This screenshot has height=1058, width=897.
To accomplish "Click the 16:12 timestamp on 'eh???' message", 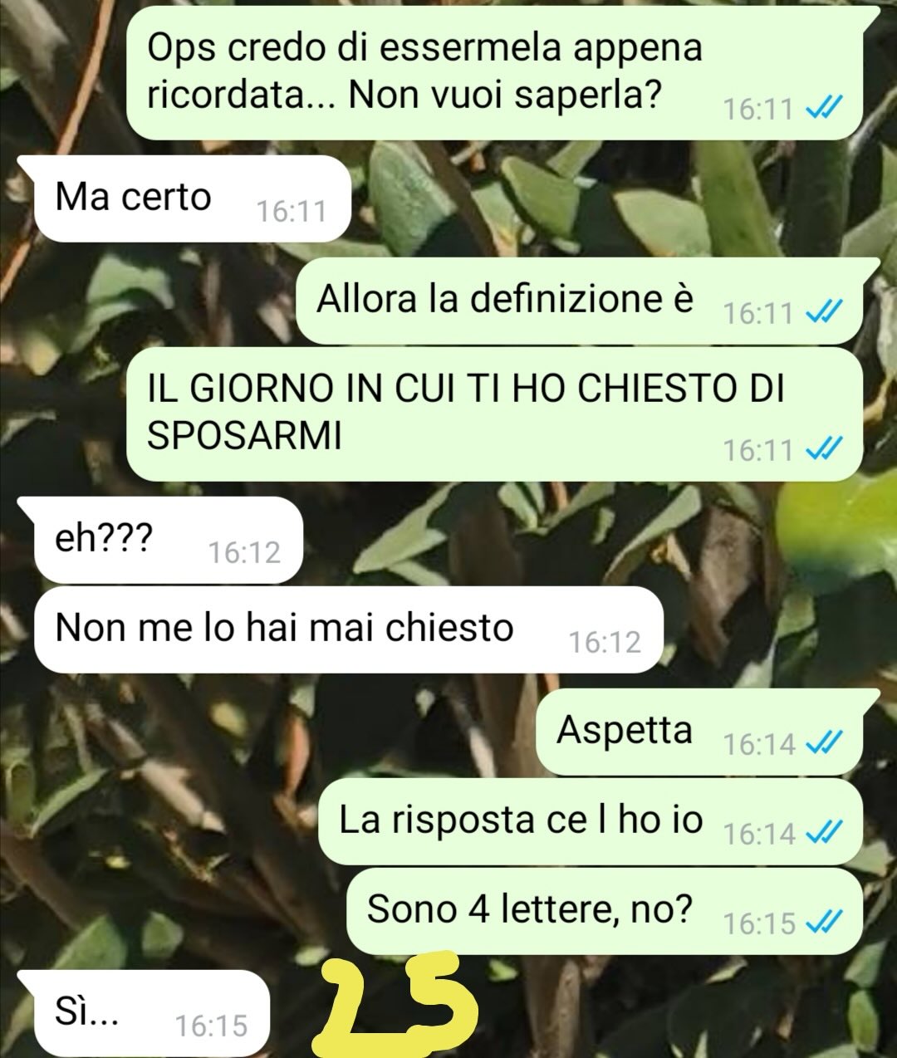I will point(244,552).
